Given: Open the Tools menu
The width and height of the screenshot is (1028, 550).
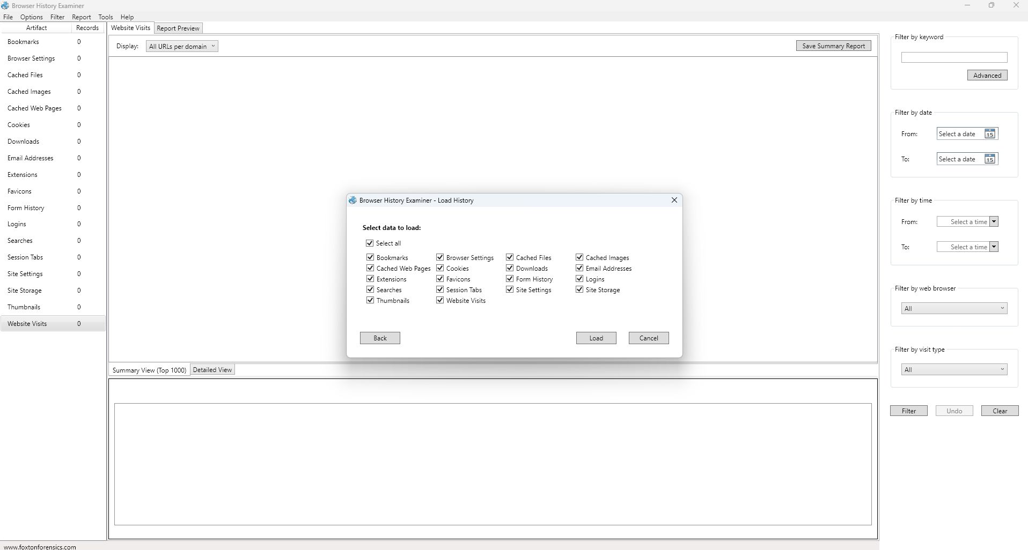Looking at the screenshot, I should (105, 17).
